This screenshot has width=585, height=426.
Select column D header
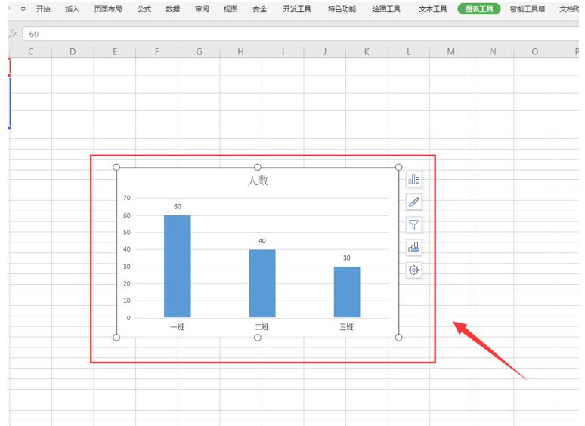73,52
